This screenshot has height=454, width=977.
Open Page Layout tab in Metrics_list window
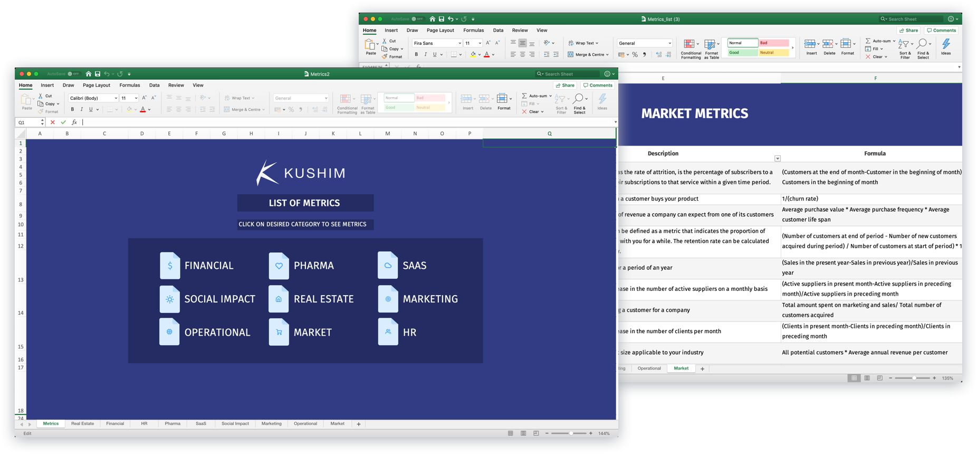(440, 30)
